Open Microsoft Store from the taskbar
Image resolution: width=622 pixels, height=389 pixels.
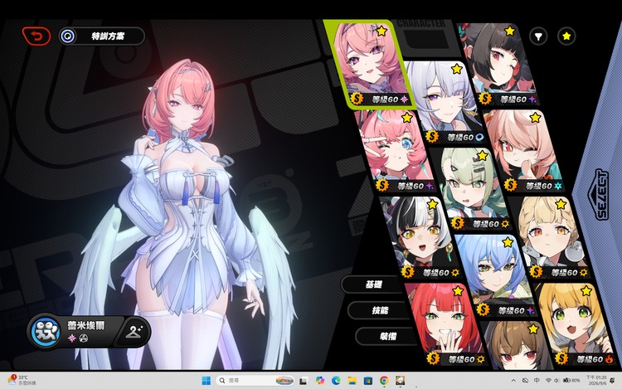367,381
